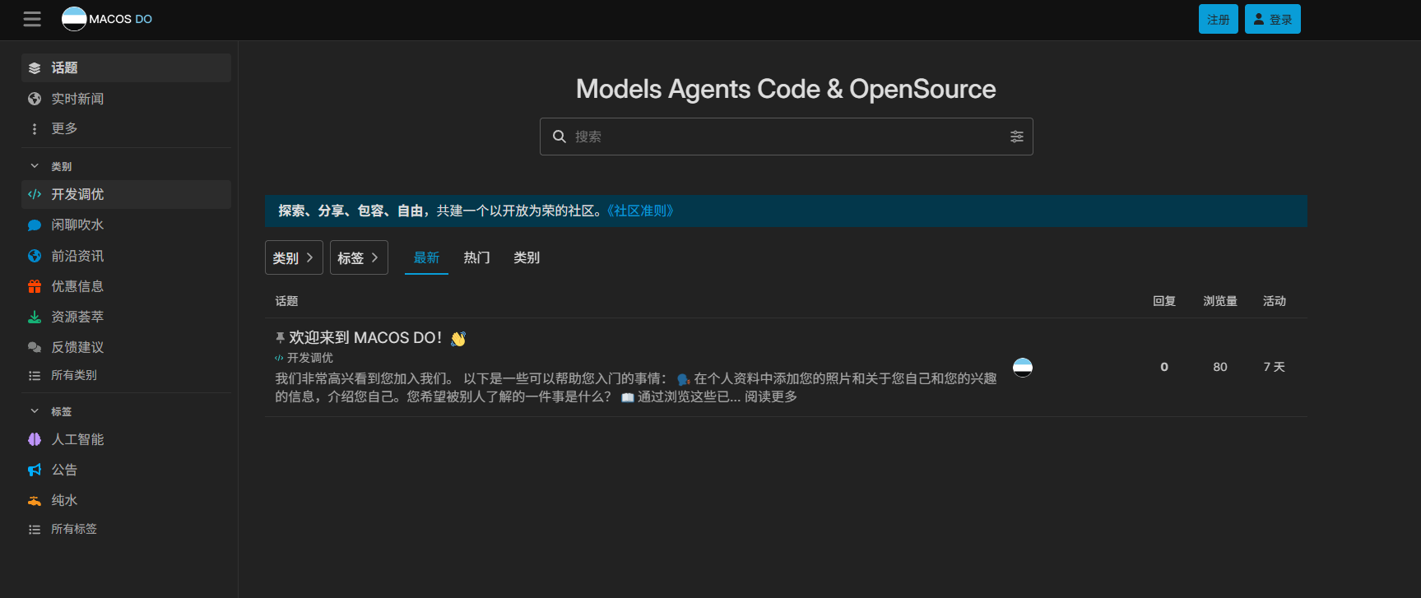Screen dimensions: 1421x598
Task: Open 实时新闻 in the sidebar
Action: click(x=126, y=99)
